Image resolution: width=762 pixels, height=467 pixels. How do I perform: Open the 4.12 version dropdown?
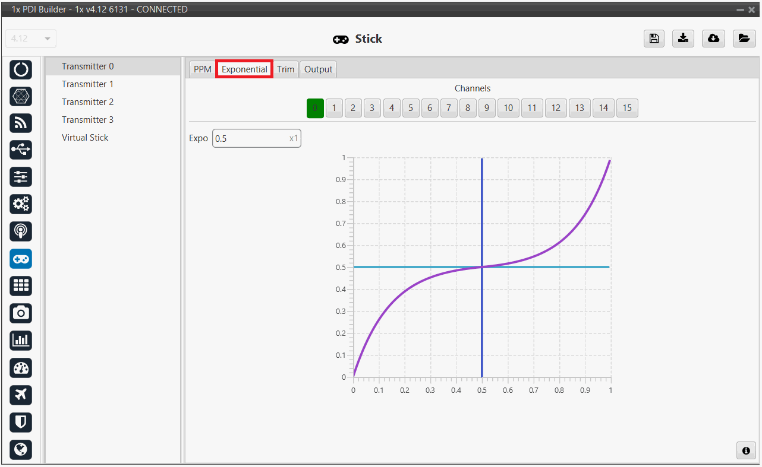coord(31,39)
